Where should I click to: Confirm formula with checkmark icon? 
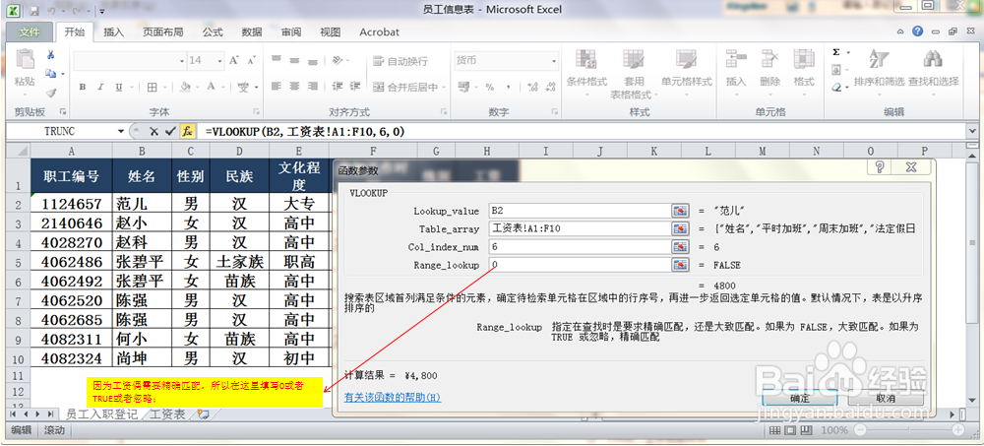pyautogui.click(x=169, y=131)
